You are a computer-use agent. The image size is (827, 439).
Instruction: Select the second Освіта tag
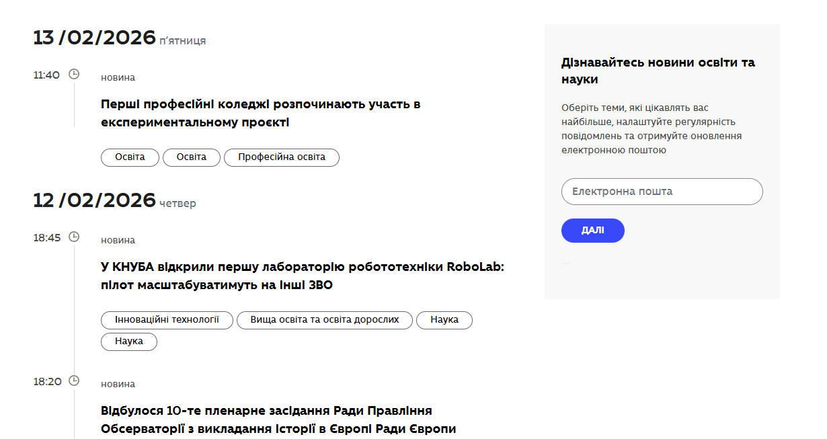(192, 157)
